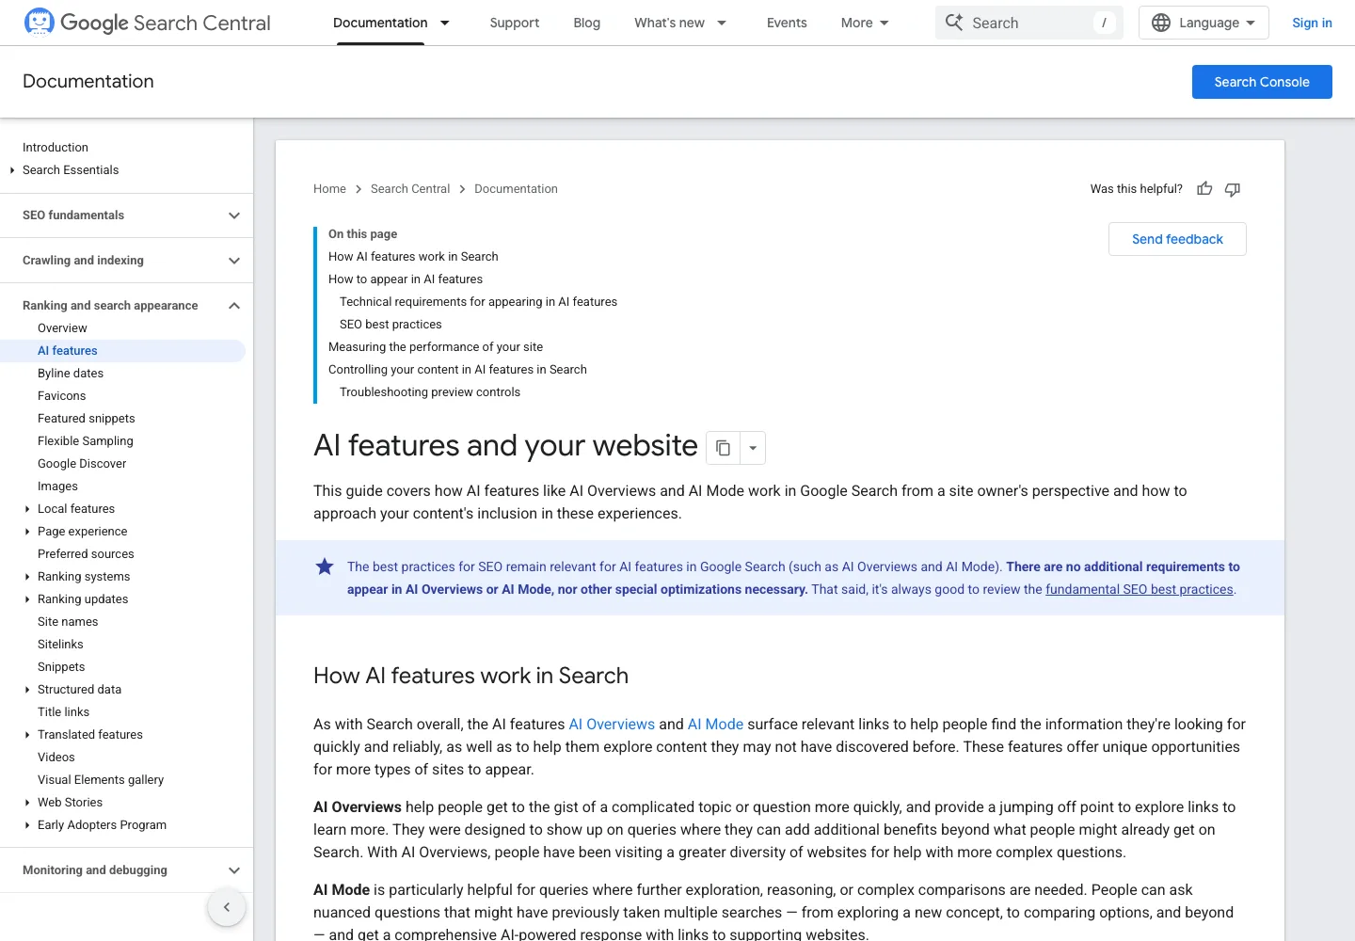
Task: Open the Events tab
Action: click(787, 23)
